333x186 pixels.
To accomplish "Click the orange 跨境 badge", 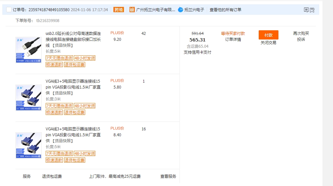I will click(x=119, y=10).
